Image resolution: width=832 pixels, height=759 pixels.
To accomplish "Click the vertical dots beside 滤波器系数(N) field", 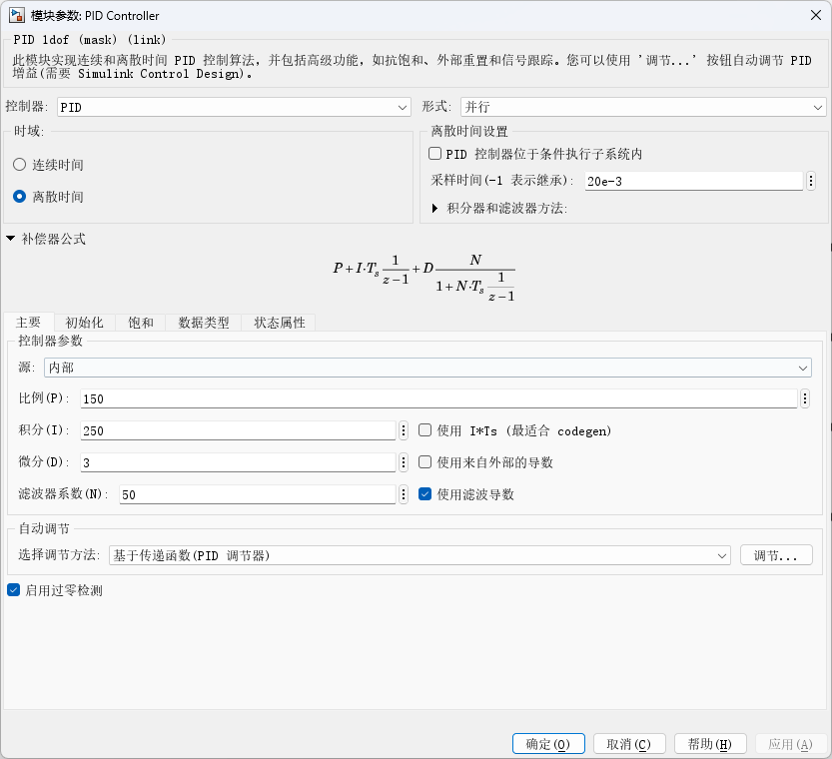I will (404, 494).
